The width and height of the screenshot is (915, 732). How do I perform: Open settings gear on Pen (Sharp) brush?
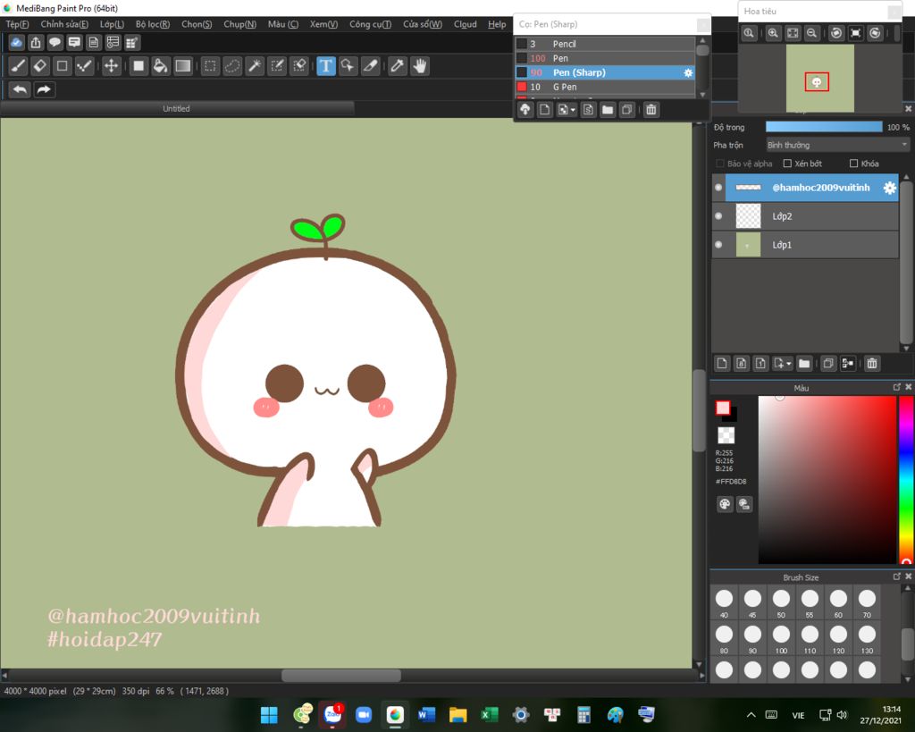click(688, 73)
